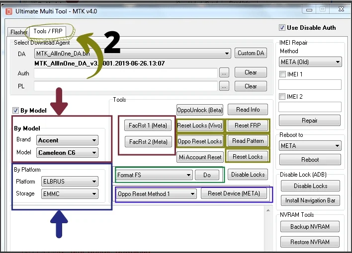Click the Custom DA button
Screen dimensions: 352x253
251,53
